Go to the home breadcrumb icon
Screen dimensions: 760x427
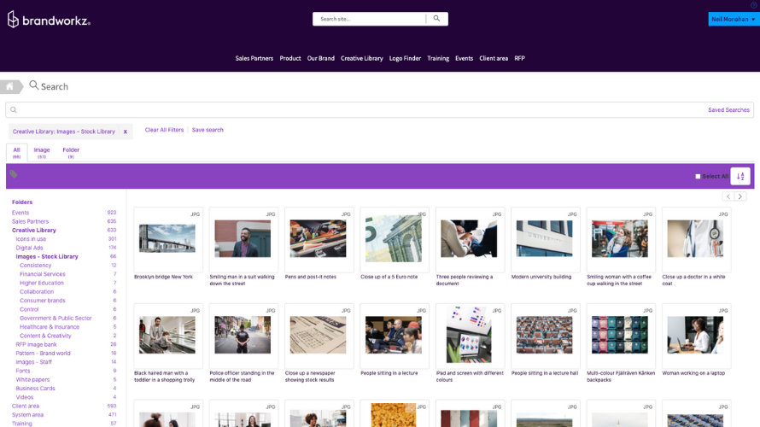point(9,86)
